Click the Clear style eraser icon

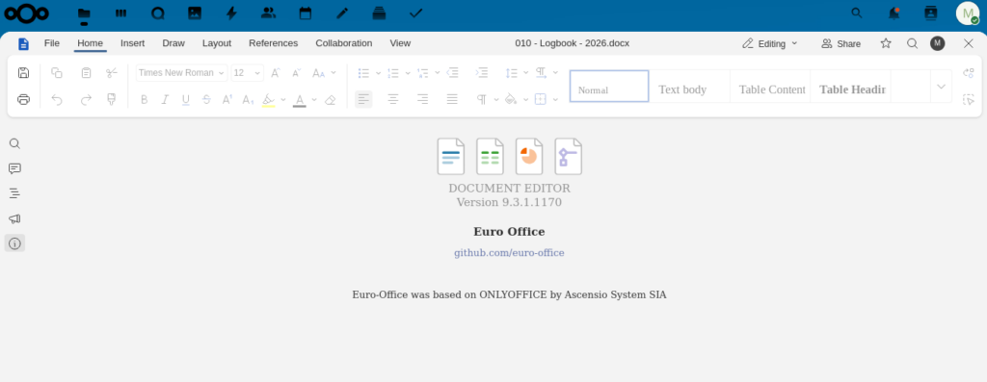click(x=330, y=99)
